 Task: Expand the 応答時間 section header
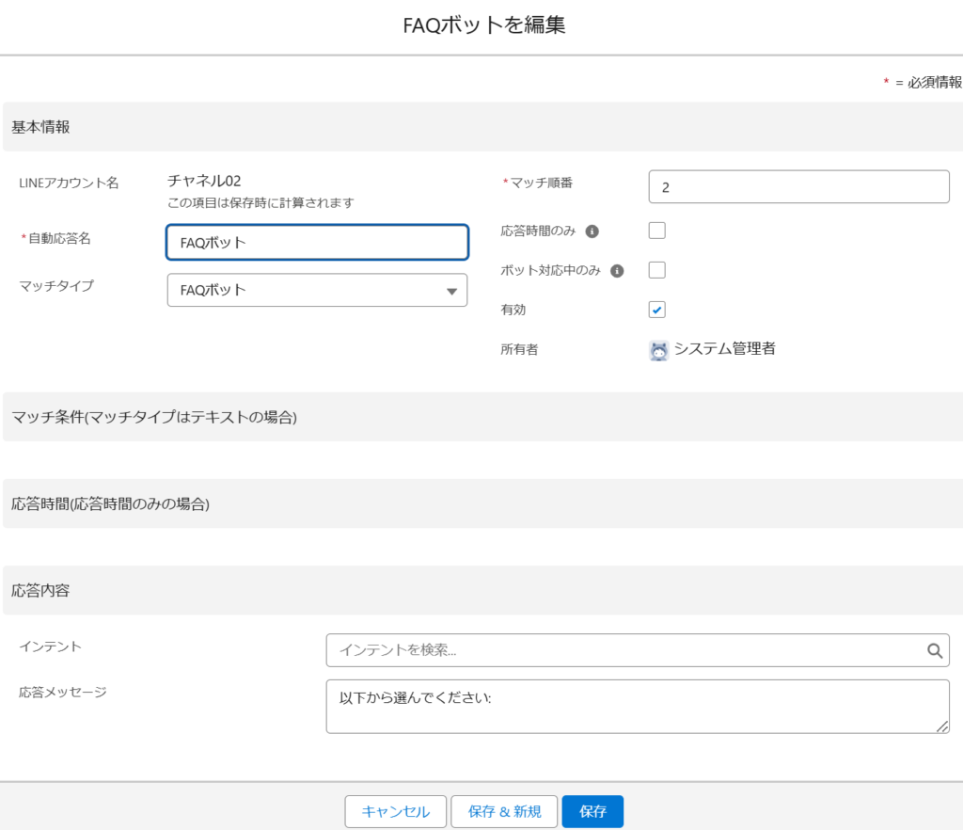[110, 503]
